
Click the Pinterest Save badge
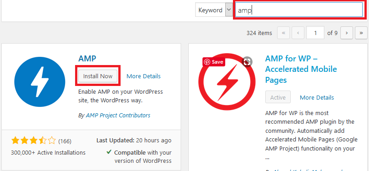(214, 62)
